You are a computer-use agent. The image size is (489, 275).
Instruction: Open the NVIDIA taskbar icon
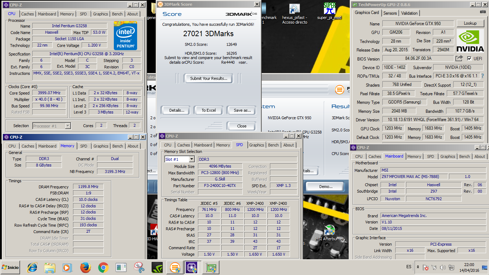pyautogui.click(x=157, y=267)
